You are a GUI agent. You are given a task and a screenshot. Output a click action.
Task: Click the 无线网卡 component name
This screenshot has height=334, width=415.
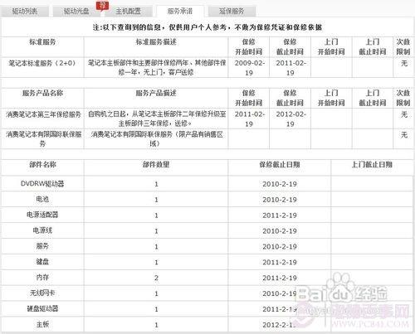[x=42, y=293]
